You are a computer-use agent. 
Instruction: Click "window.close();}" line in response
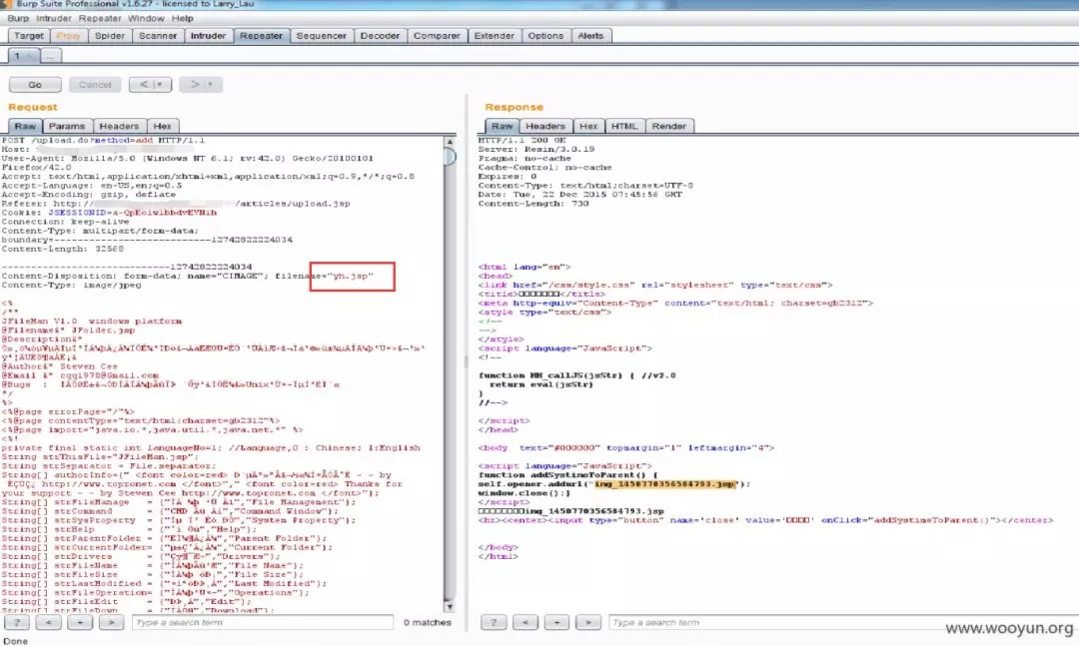tap(525, 493)
